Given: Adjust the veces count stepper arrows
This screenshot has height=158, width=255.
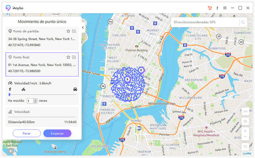Looking at the screenshot, I should [x=35, y=101].
